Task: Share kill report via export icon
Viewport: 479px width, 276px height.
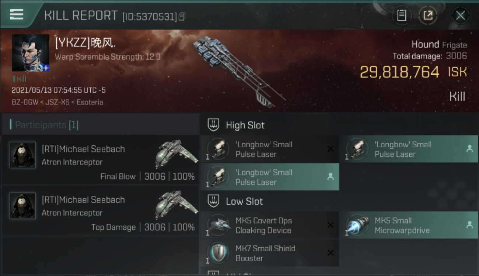Action: [x=428, y=15]
